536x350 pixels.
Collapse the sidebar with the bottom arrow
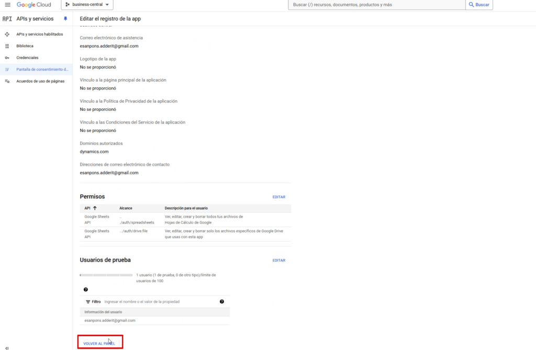click(x=7, y=348)
